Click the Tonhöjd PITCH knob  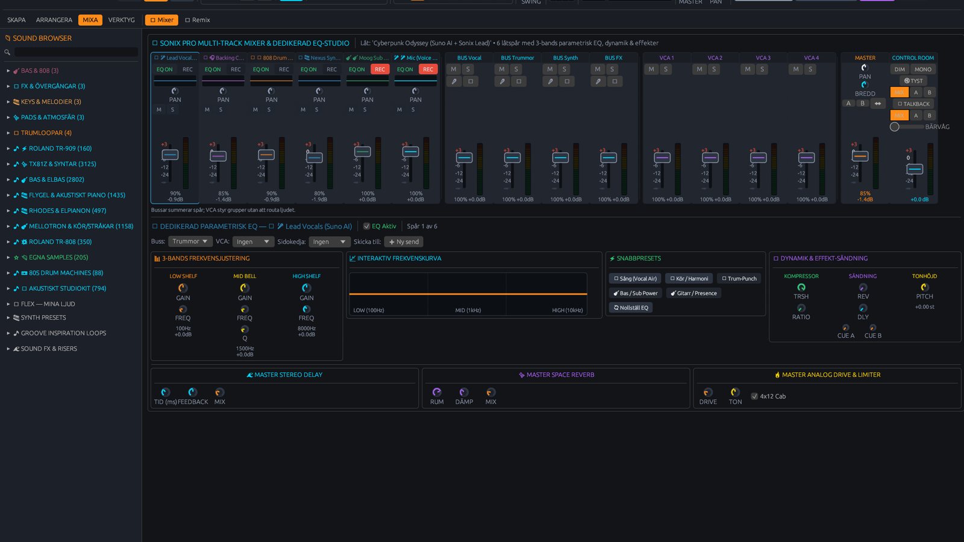point(925,287)
